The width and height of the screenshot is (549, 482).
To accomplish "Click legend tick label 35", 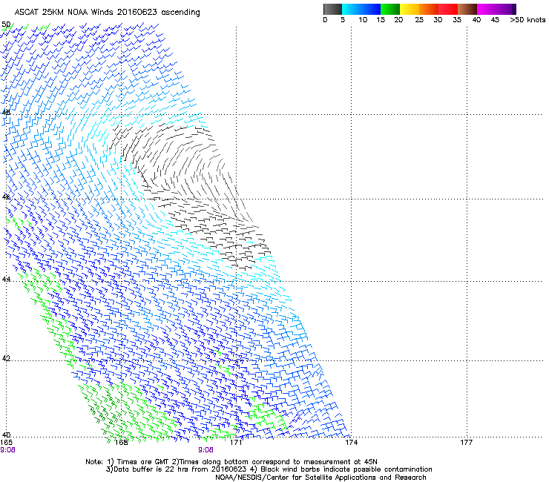I will tap(457, 20).
